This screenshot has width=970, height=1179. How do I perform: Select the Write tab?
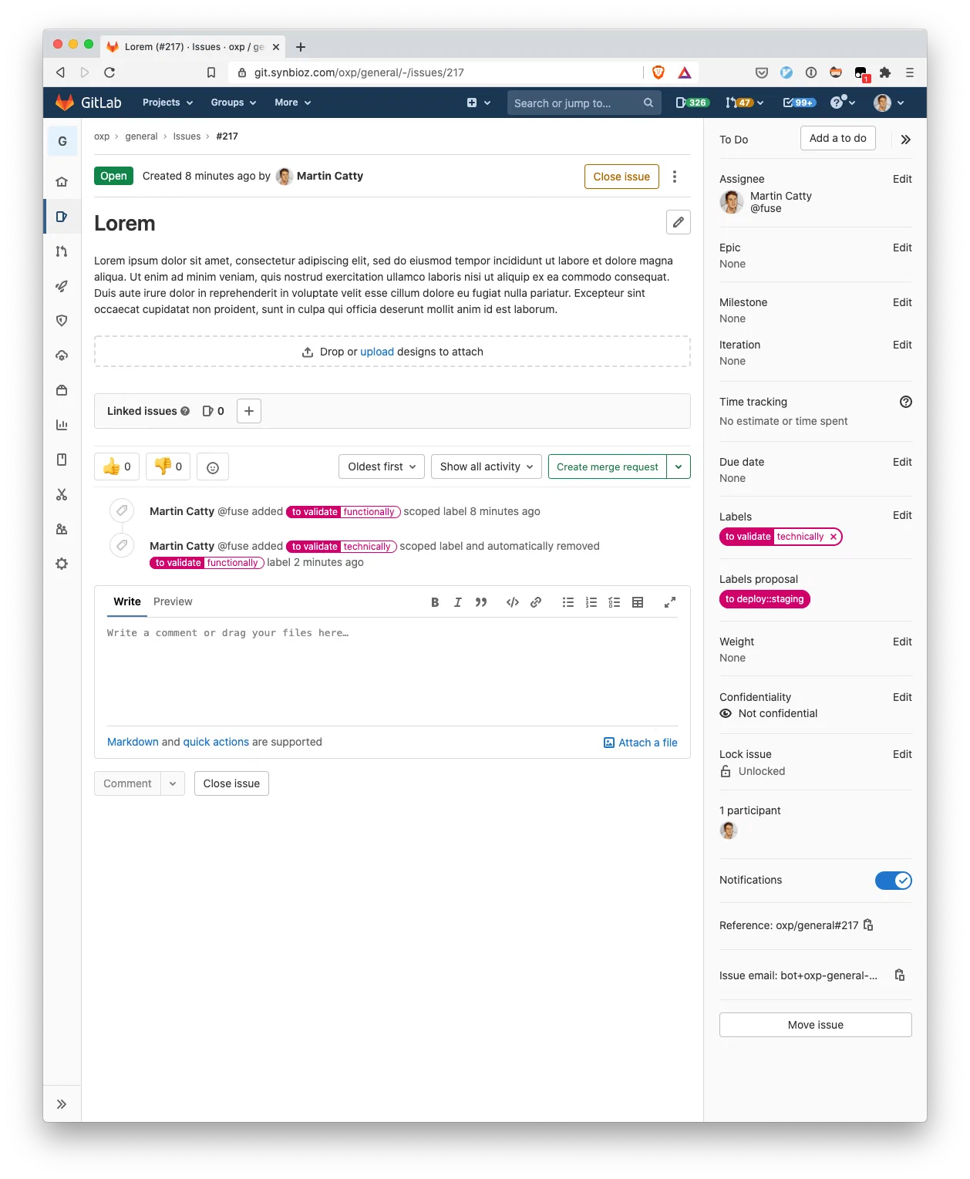[127, 601]
